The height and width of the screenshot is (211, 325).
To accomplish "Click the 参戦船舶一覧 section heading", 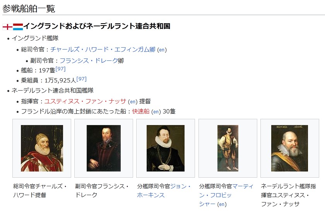I will coord(29,8).
